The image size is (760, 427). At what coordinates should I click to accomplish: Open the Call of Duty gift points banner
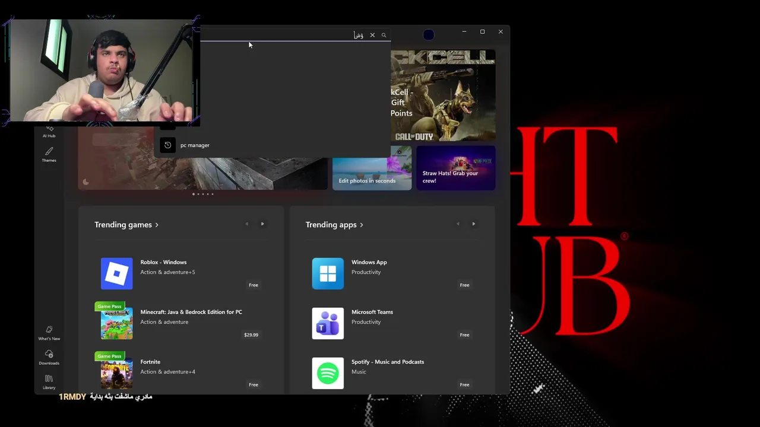coord(443,95)
